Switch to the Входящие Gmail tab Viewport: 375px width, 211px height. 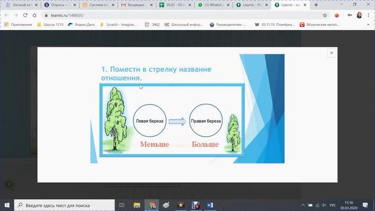(137, 5)
